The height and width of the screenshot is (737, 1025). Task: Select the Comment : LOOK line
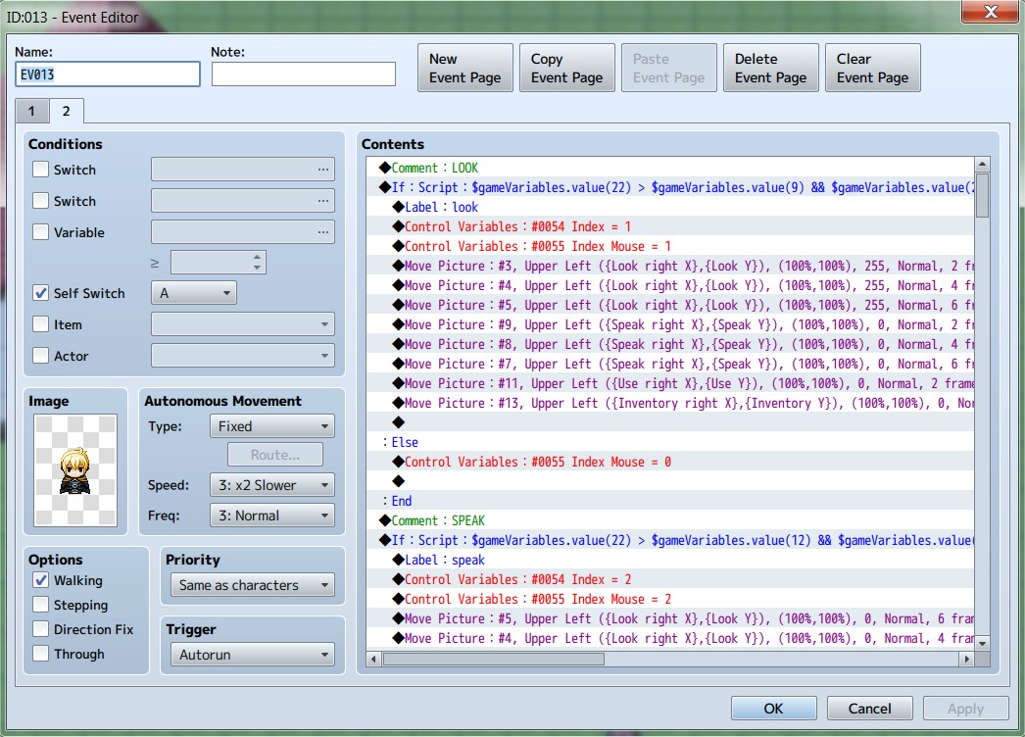click(670, 168)
